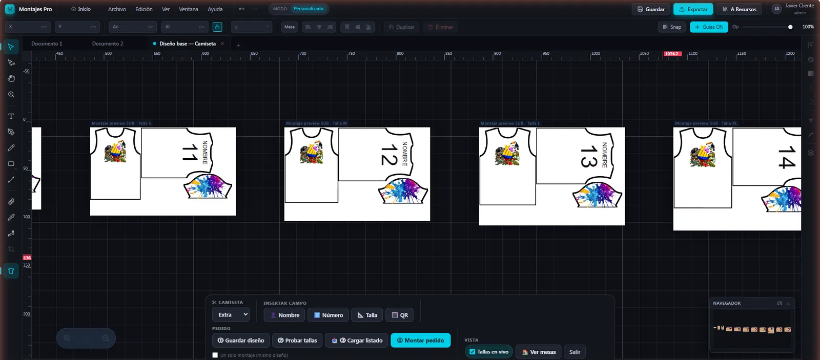The height and width of the screenshot is (360, 820).
Task: Add a new document tab
Action: (238, 45)
